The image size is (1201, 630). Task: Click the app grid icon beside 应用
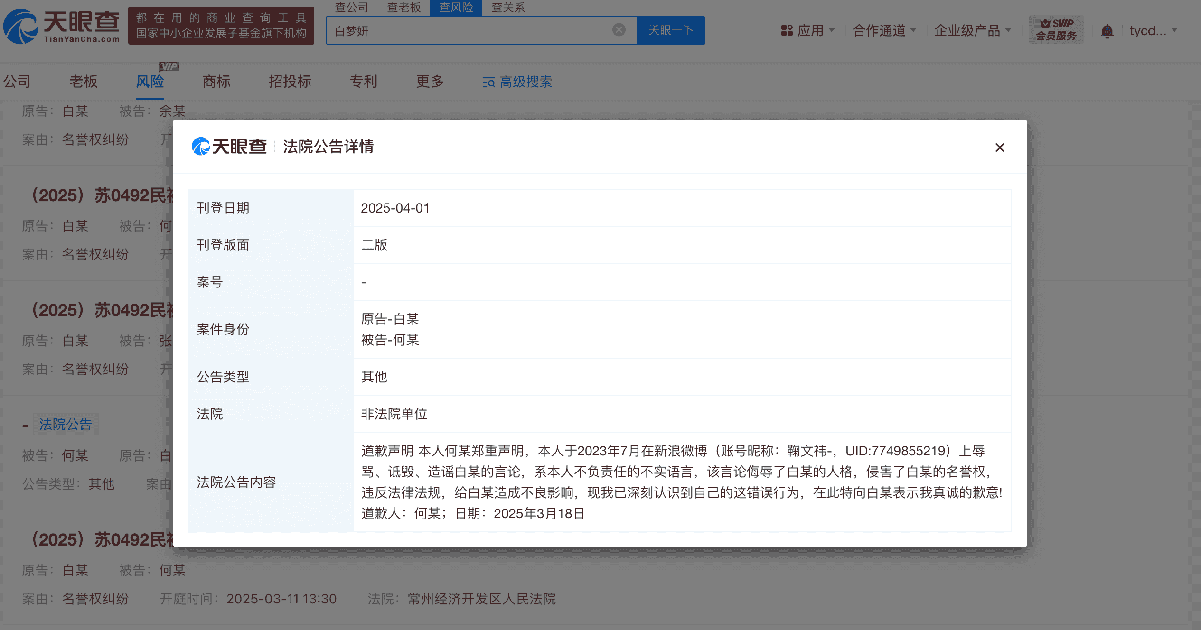(x=787, y=30)
